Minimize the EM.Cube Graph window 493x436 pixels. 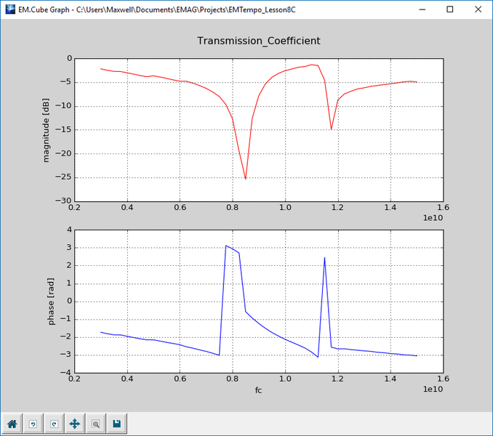tap(422, 9)
